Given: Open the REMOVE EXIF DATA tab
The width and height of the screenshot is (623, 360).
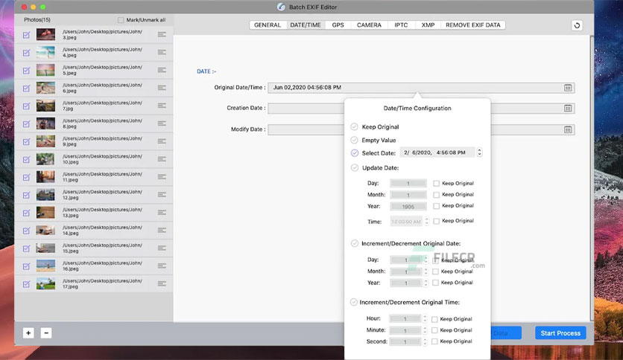Looking at the screenshot, I should 472,25.
